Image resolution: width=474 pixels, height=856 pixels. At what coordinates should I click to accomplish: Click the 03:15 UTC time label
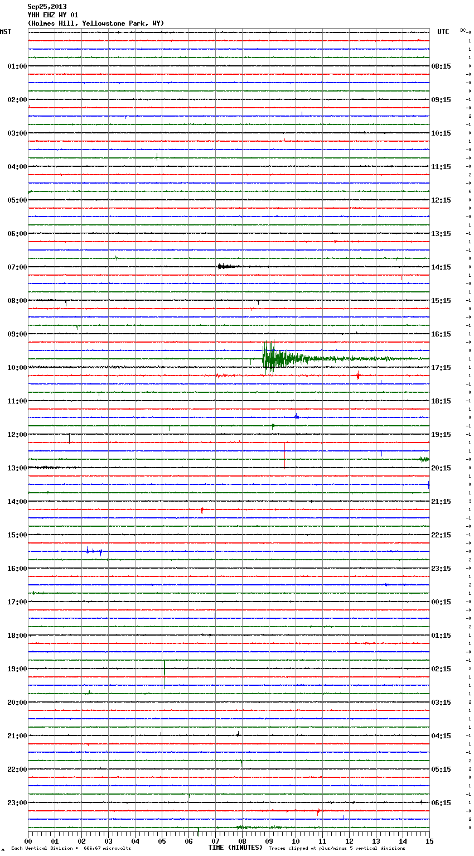pyautogui.click(x=441, y=703)
